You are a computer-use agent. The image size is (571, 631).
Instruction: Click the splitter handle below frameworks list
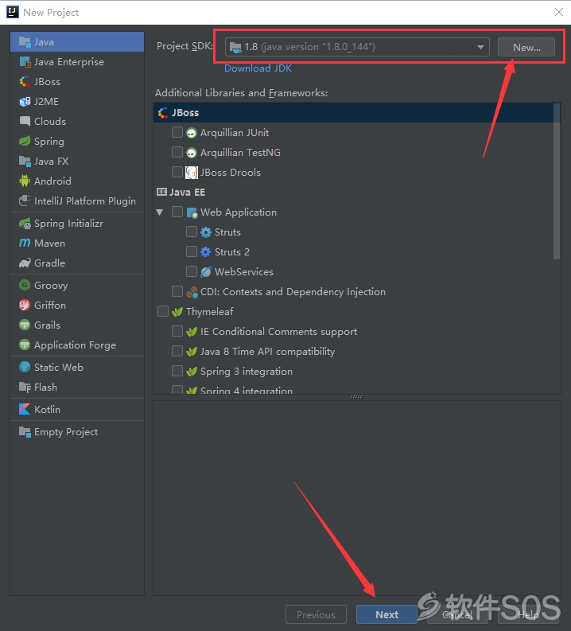(x=356, y=397)
